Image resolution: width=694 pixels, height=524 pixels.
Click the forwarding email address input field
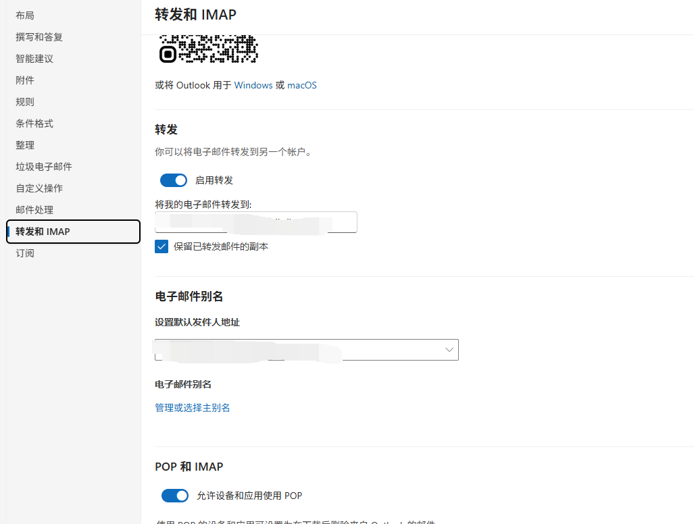[255, 222]
